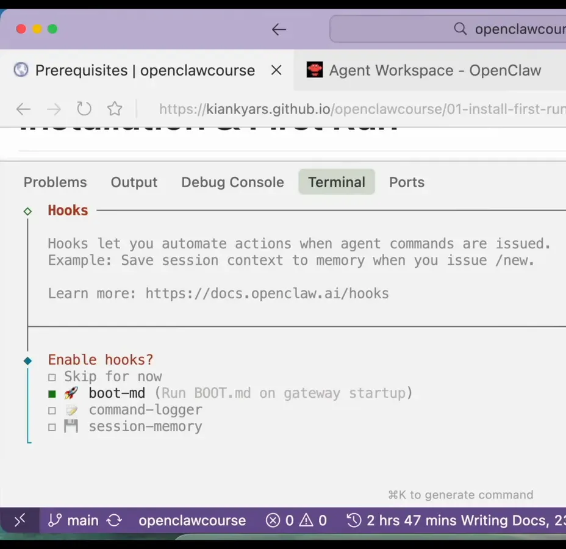Click the rocket icon beside boot-md
The image size is (566, 549).
point(71,393)
